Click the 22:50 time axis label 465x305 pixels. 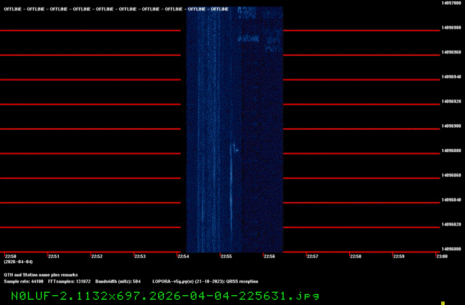[x=11, y=256]
